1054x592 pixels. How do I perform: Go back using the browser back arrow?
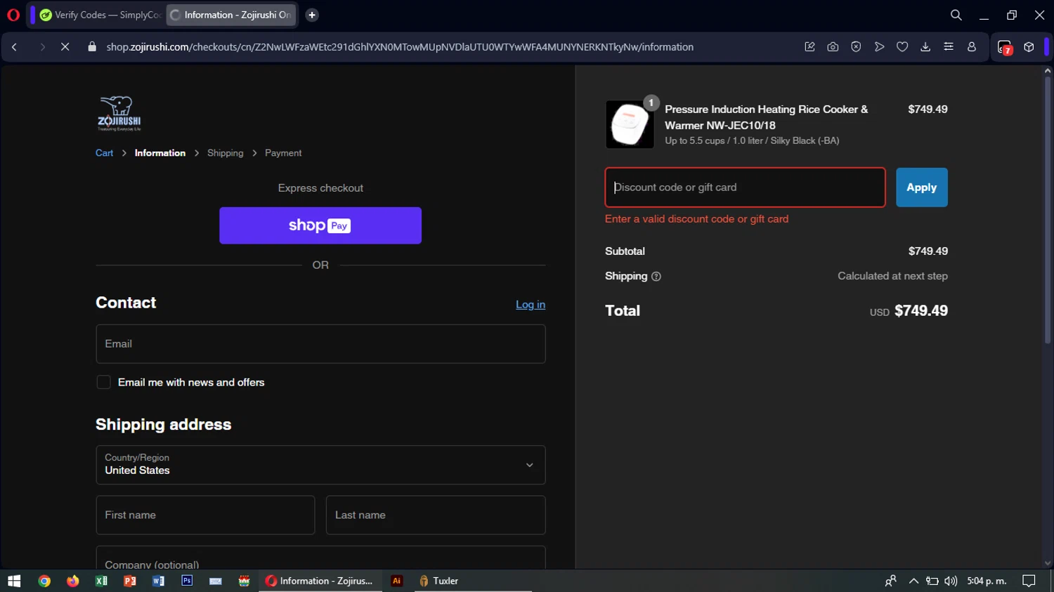click(15, 47)
